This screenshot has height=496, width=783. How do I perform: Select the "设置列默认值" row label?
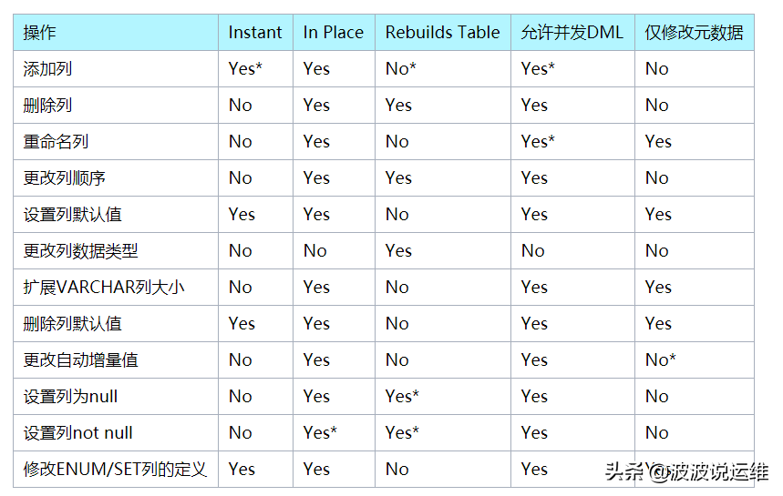(x=72, y=215)
